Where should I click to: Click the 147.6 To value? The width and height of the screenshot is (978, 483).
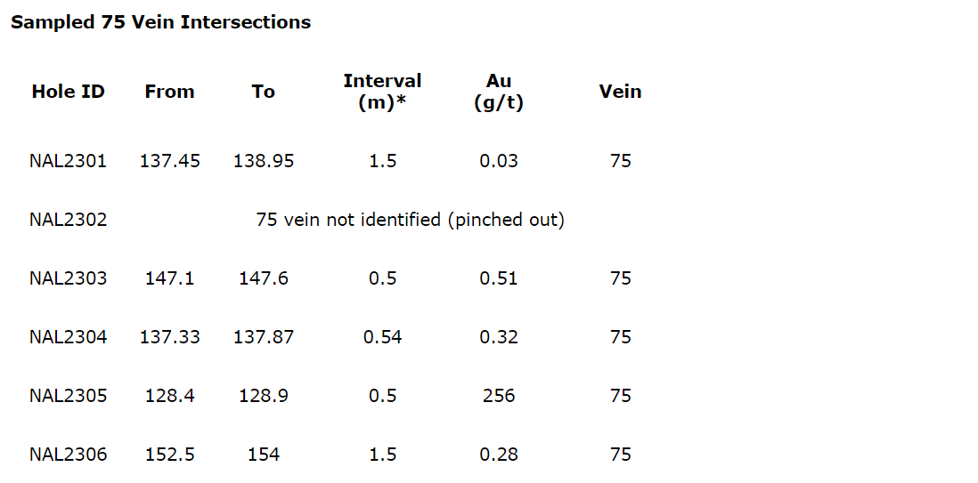264,278
